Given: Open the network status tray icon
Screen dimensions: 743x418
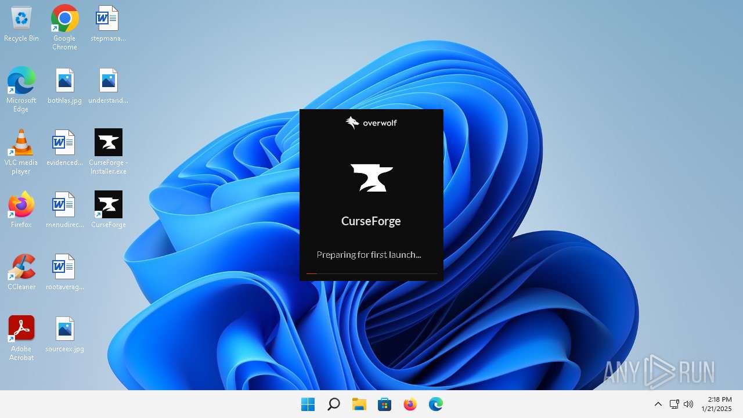Looking at the screenshot, I should coord(674,404).
